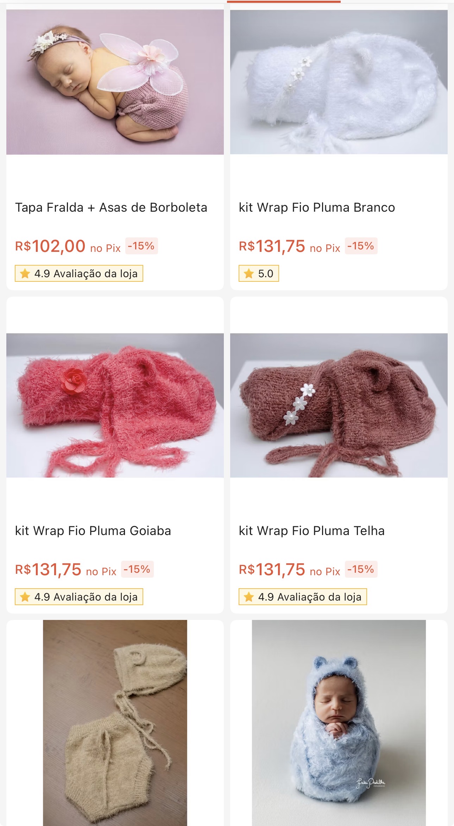Open the kit Wrap Fio Pluma Telha photo
Screen dimensions: 454x826
coord(339,405)
